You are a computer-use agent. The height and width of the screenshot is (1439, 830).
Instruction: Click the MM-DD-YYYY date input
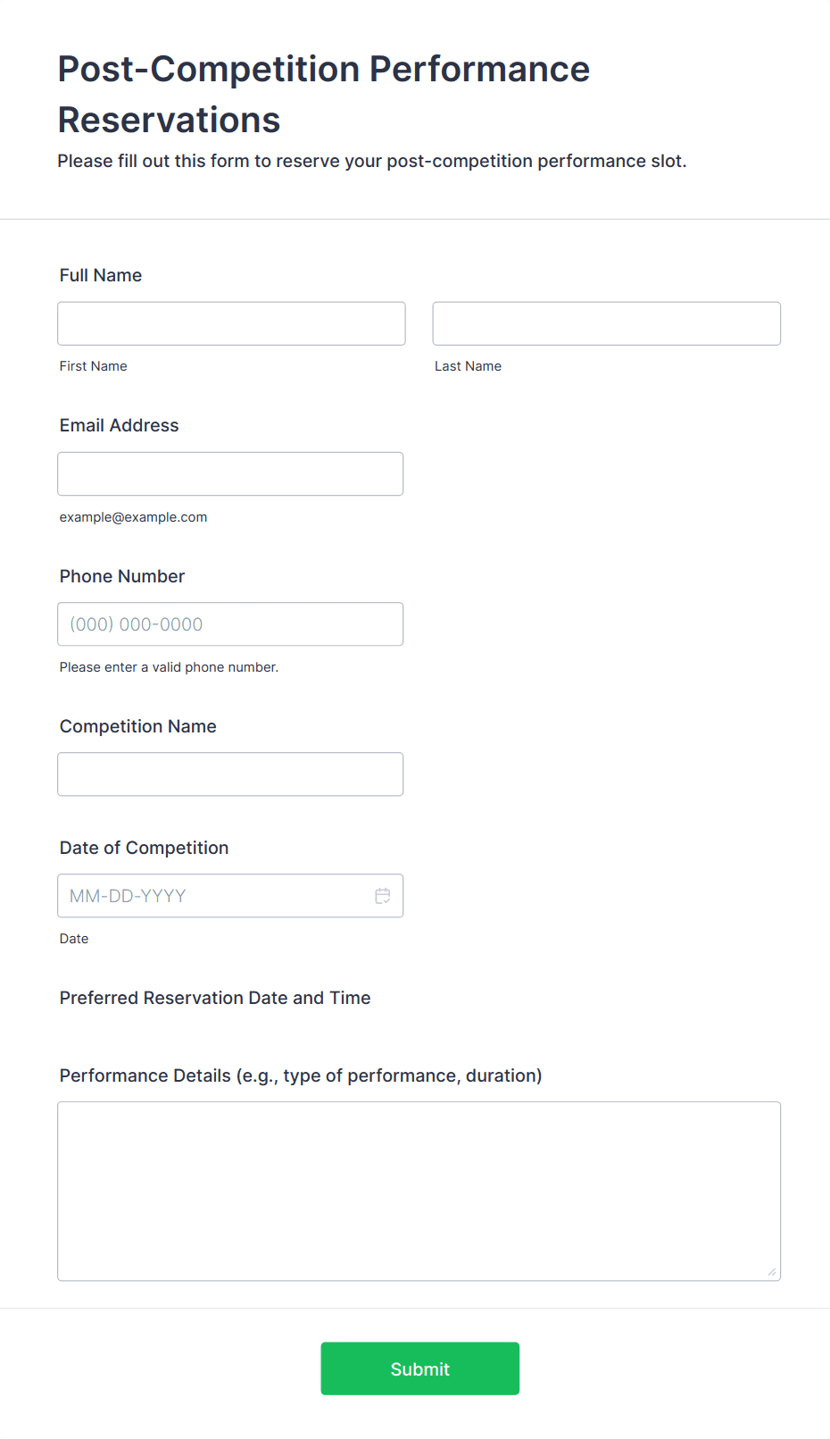click(x=214, y=896)
